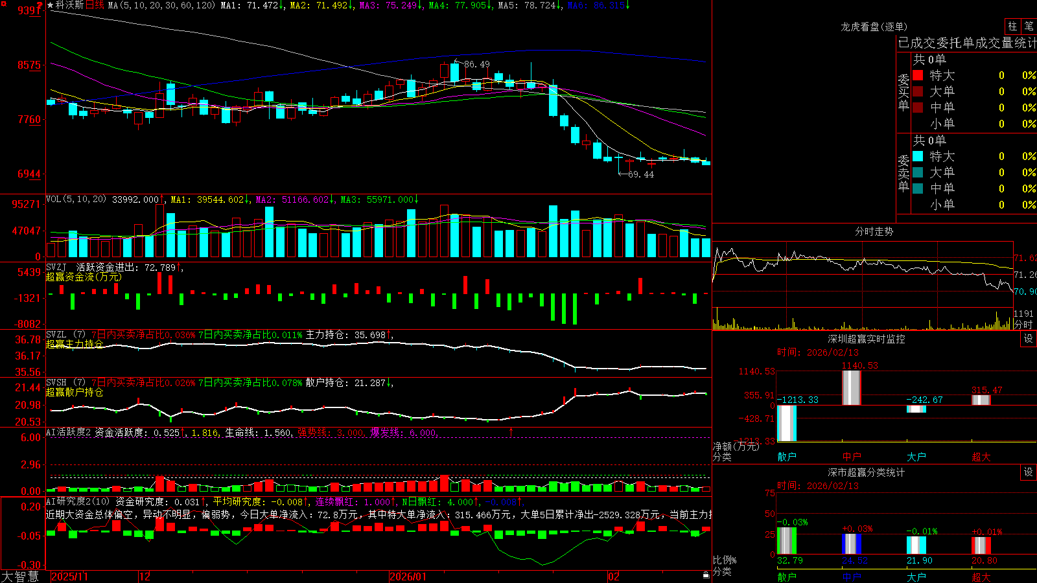
Task: Click the teal 大单 sell-order swatch
Action: (x=918, y=172)
